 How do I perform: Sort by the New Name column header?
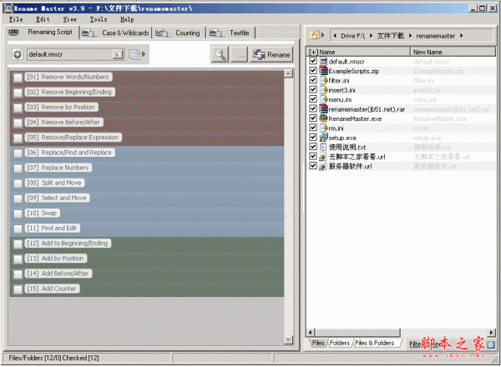tap(453, 52)
